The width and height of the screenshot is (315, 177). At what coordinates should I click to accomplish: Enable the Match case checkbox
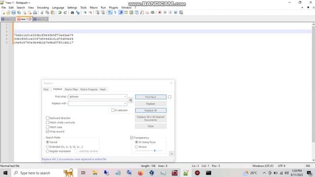pos(47,127)
